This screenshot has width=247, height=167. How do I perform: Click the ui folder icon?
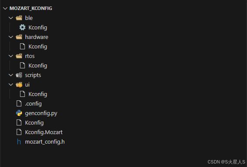click(19, 85)
